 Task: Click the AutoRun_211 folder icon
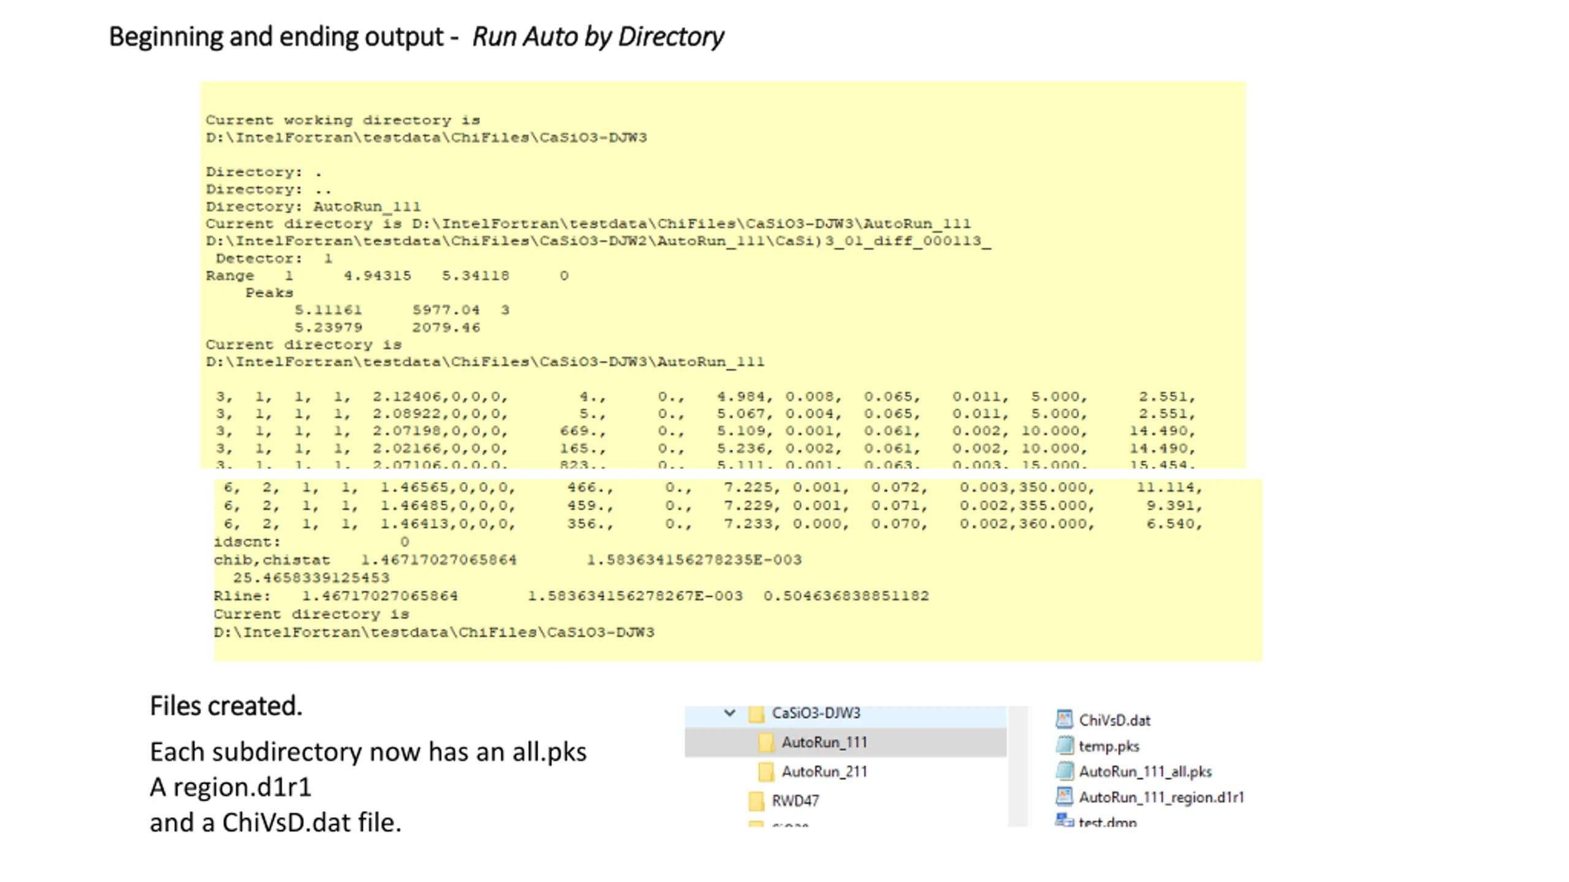click(x=766, y=772)
